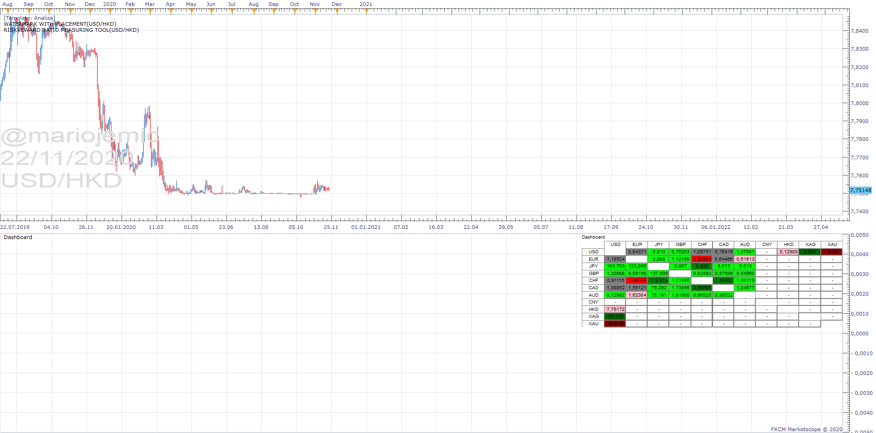This screenshot has width=876, height=433.
Task: Select the red 1,08050 CHF/EUR cell
Action: 637,281
